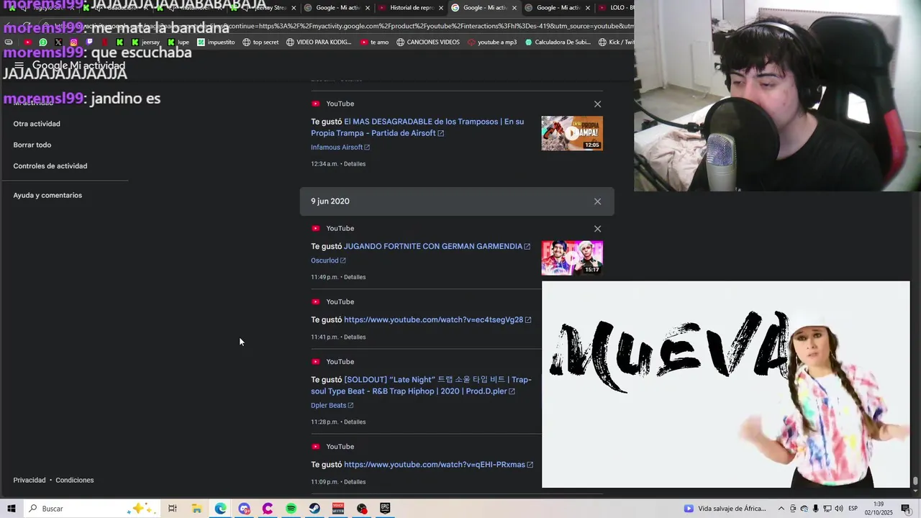Click the page vertical scrollbar thumb
The height and width of the screenshot is (518, 921).
click(915, 481)
